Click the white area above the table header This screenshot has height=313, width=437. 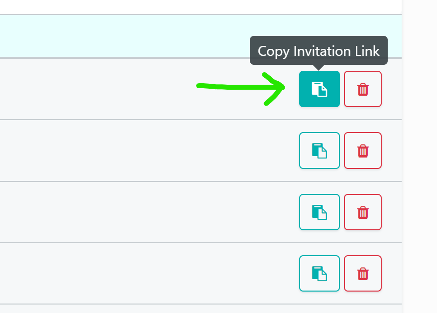pyautogui.click(x=201, y=6)
